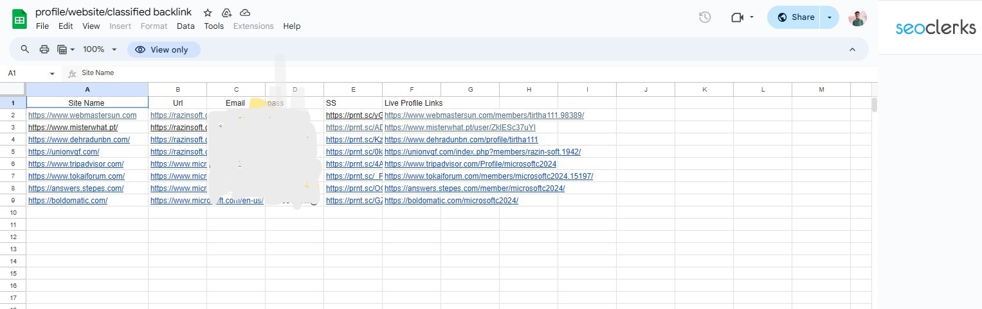Search the menus with magnifier icon
The width and height of the screenshot is (982, 309).
point(25,49)
